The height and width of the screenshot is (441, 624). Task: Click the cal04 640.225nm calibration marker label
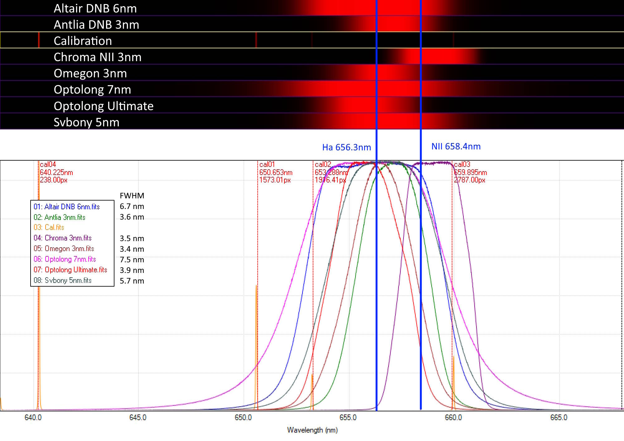click(x=56, y=172)
